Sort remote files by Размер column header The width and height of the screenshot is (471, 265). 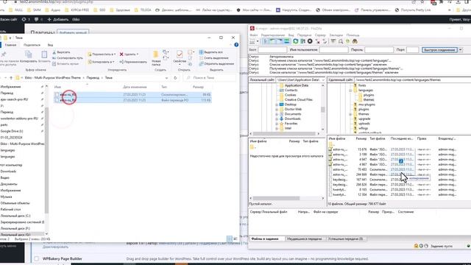click(x=361, y=139)
